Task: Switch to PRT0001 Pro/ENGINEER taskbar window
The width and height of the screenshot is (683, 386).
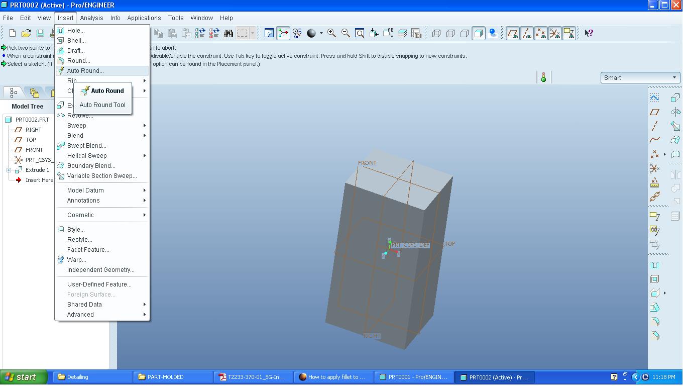Action: [x=413, y=377]
